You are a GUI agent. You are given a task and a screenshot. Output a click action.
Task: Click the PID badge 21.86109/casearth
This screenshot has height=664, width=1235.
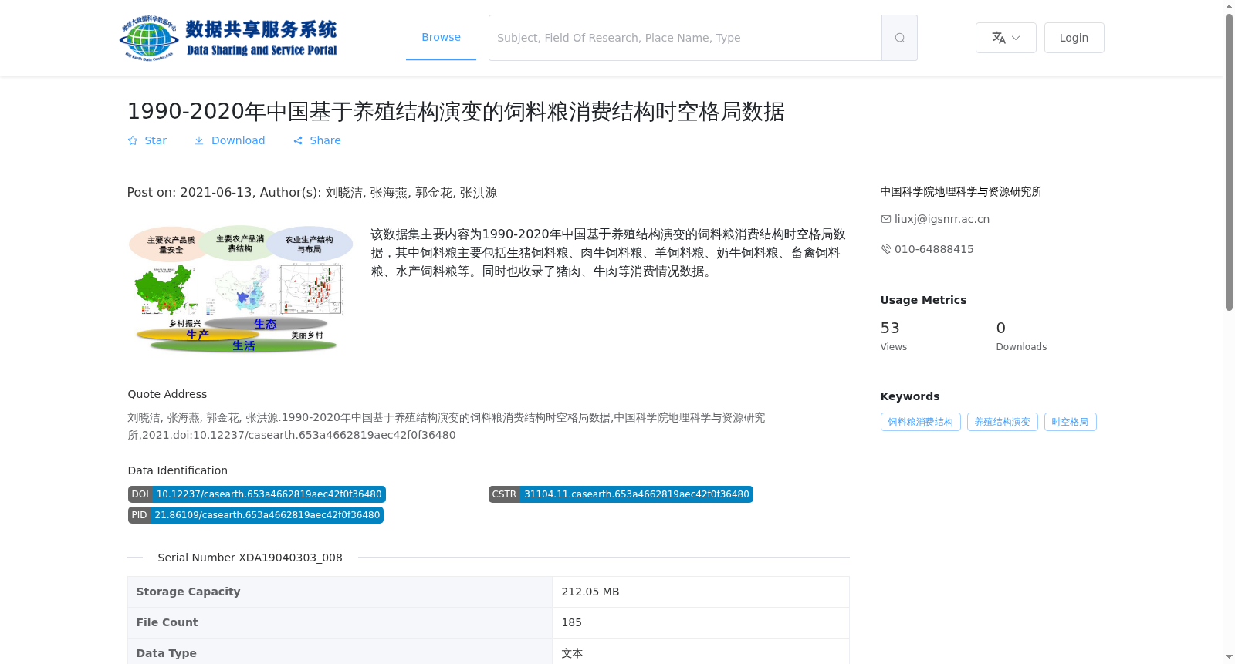click(255, 515)
